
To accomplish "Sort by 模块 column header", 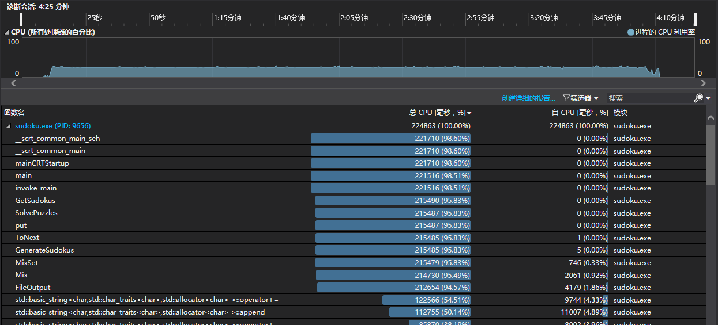I will (x=658, y=113).
